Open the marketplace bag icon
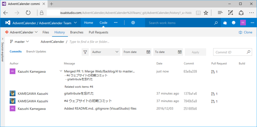Screen dimensions: 257x127 click(225, 23)
